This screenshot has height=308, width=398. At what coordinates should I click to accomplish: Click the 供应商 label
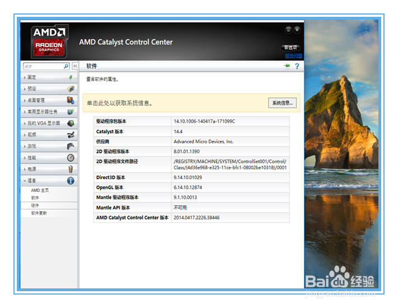(x=103, y=142)
